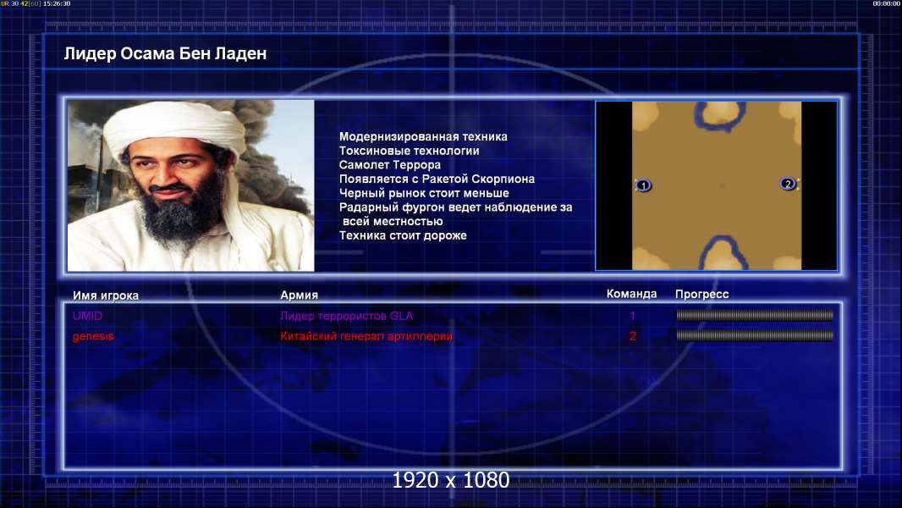The height and width of the screenshot is (508, 902).
Task: Click the FPS and clock readout at top-left
Action: 36,3
